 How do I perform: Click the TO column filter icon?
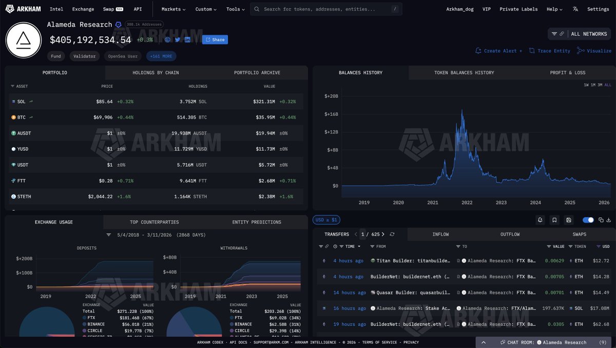pos(459,246)
